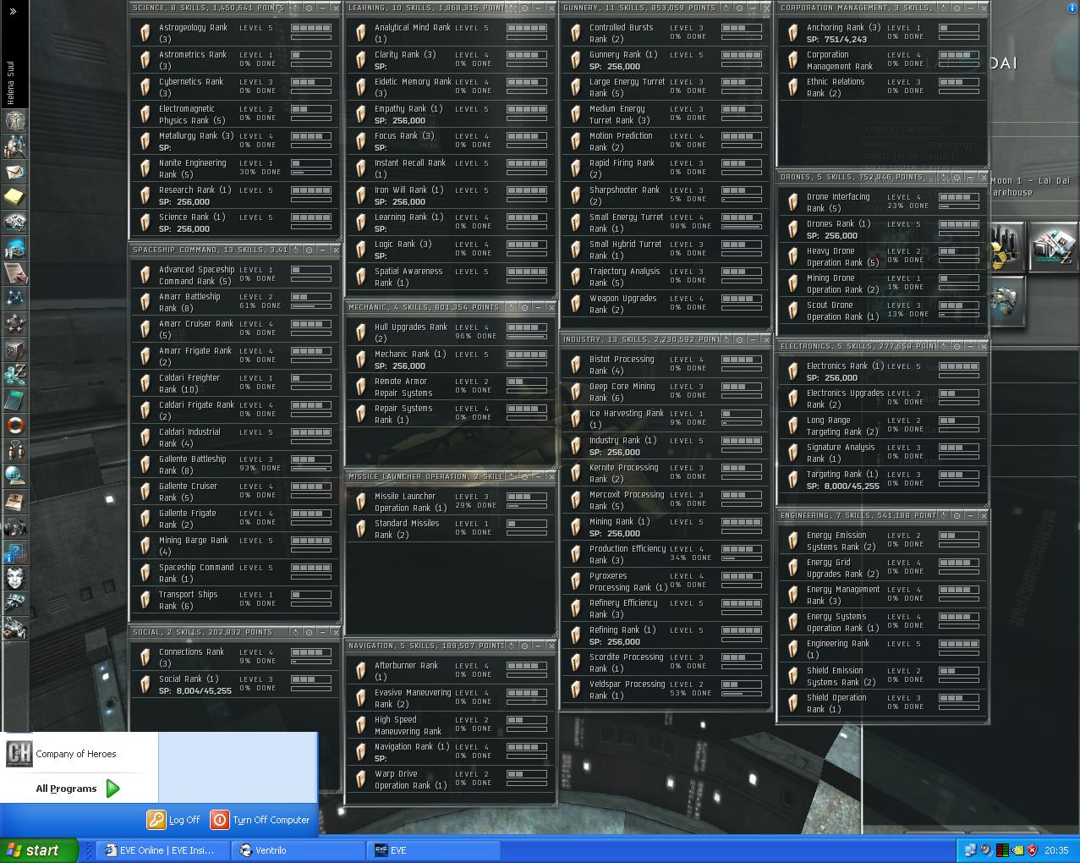Open the chat channels speech-bubbles icon

14,451
